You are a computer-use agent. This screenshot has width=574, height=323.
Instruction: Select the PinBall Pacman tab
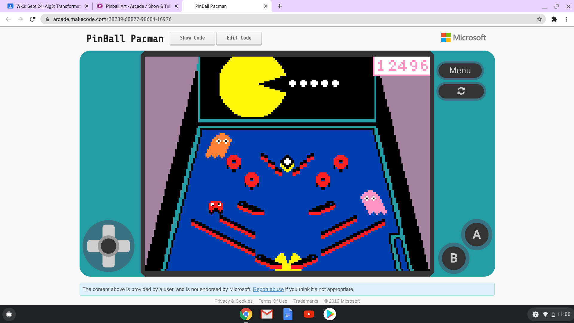227,6
